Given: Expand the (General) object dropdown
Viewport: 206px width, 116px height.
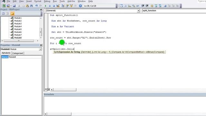Looking at the screenshot, I should coord(138,11).
